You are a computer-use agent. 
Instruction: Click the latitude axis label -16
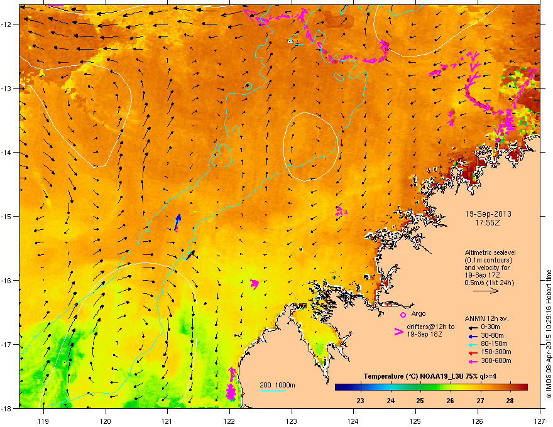[x=7, y=280]
